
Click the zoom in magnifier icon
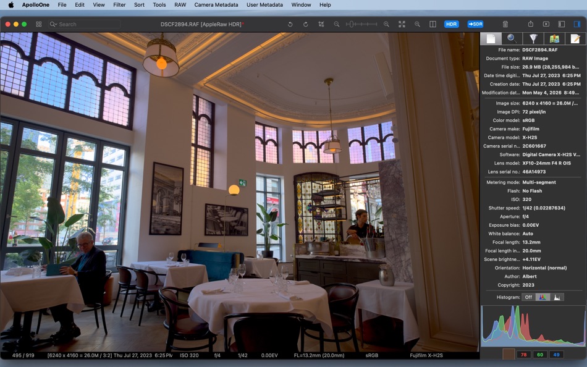click(x=386, y=24)
